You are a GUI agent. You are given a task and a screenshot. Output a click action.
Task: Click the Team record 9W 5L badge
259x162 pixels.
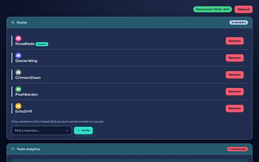[213, 9]
